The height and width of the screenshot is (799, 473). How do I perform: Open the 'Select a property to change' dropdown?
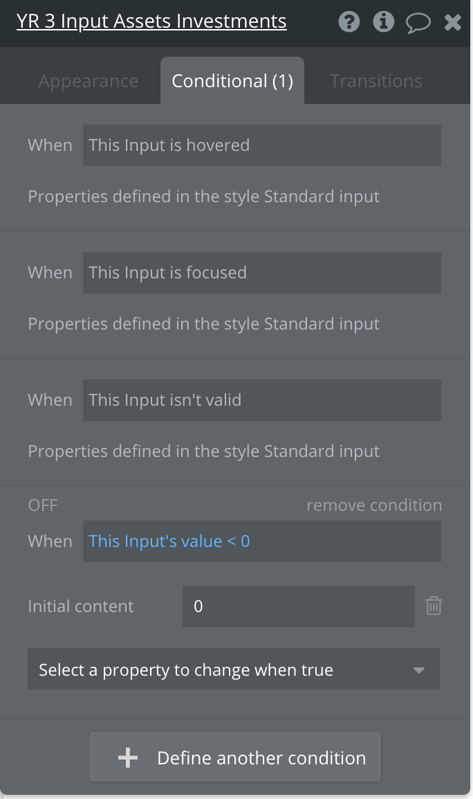(234, 669)
